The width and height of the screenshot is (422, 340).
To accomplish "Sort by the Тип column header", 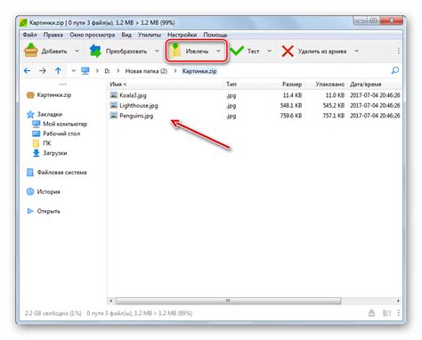I will click(231, 84).
